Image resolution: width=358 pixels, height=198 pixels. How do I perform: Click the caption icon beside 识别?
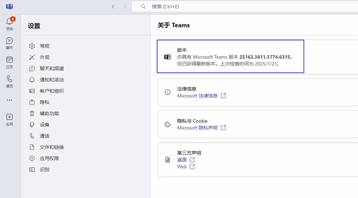(32, 170)
